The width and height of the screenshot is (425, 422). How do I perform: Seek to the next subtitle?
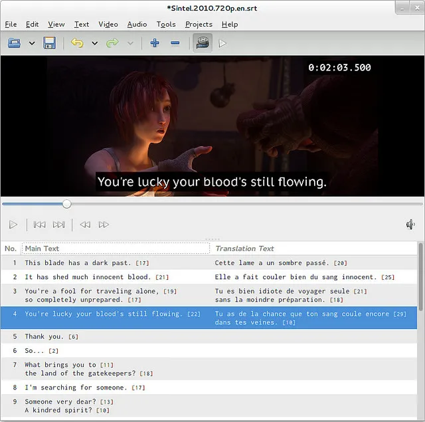(59, 225)
